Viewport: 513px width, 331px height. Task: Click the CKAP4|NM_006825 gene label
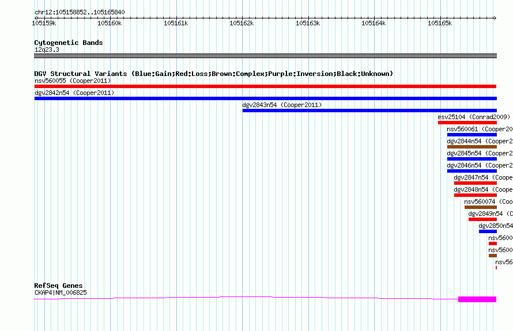(61, 292)
